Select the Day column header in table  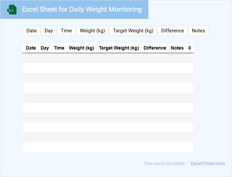(45, 48)
